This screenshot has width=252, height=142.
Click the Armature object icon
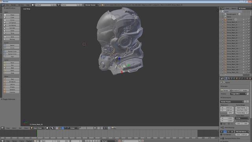click(5, 82)
